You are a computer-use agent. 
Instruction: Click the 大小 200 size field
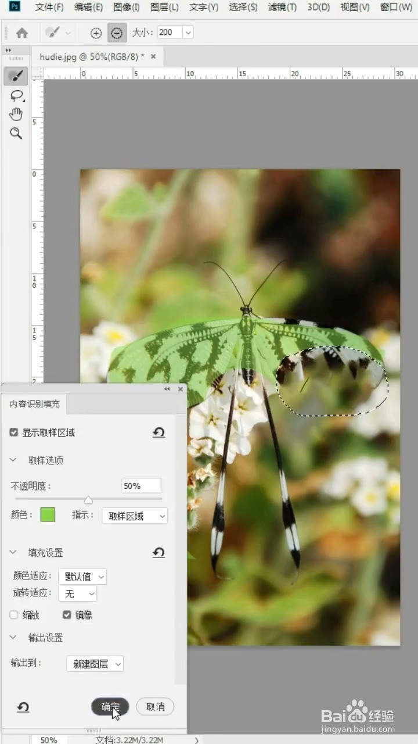coord(169,33)
